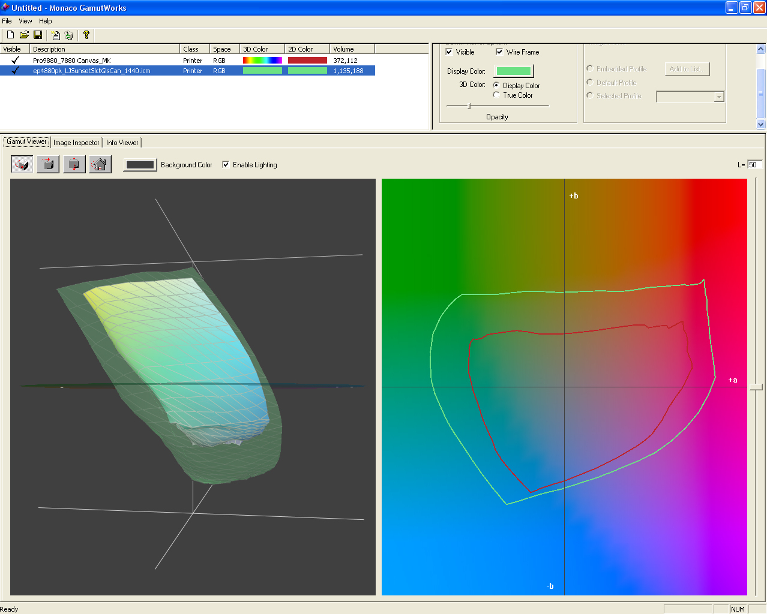Click the Open folder toolbar icon

tap(24, 35)
